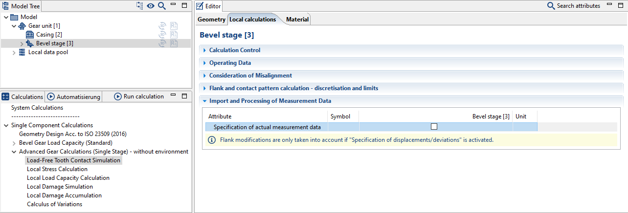Click the 3D icon beside Bevel stage
The image size is (628, 213).
click(x=163, y=43)
